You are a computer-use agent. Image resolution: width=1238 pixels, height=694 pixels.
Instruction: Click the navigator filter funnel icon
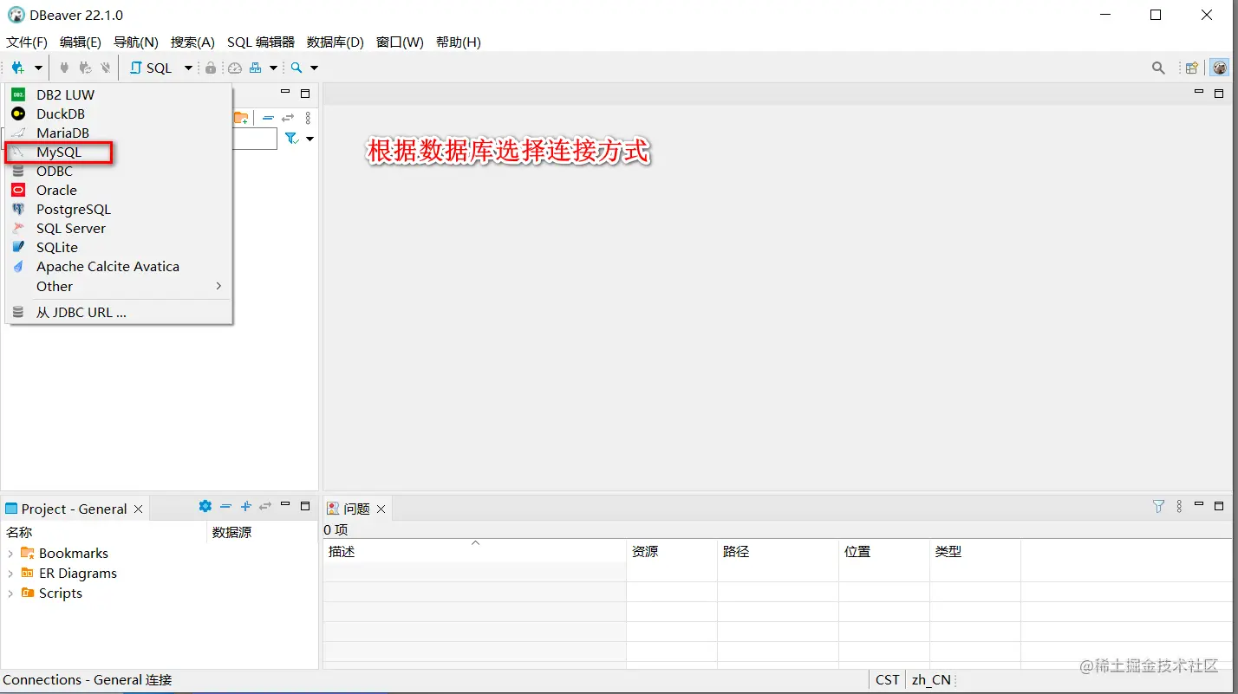[291, 139]
